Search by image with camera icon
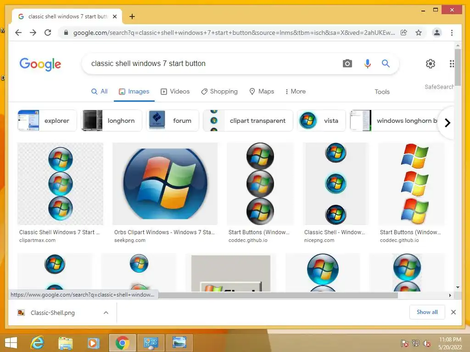Screen dimensions: 470x352 [347, 63]
